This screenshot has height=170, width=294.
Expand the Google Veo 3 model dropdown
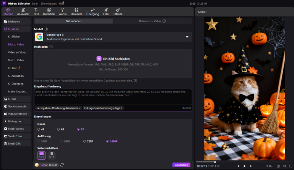tap(187, 37)
